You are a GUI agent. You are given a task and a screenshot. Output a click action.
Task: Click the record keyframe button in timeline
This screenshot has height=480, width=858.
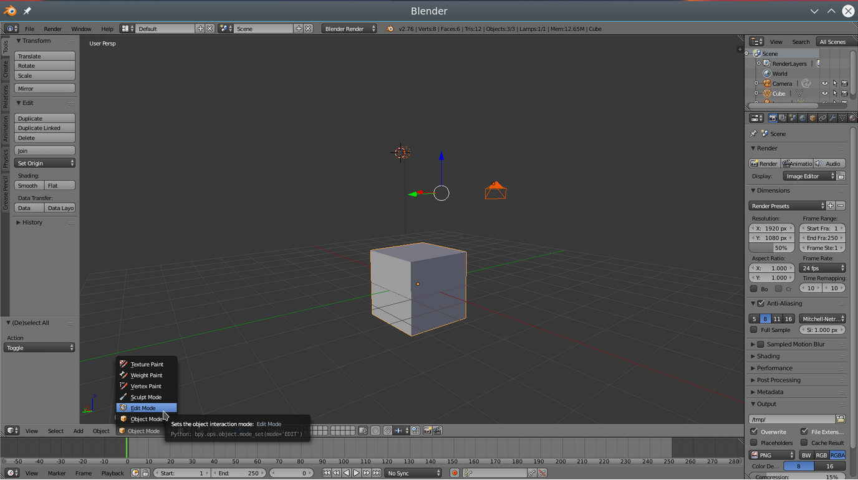click(x=455, y=473)
